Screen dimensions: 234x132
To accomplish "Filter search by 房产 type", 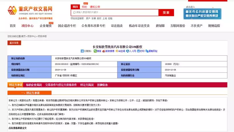I will click(88, 18).
